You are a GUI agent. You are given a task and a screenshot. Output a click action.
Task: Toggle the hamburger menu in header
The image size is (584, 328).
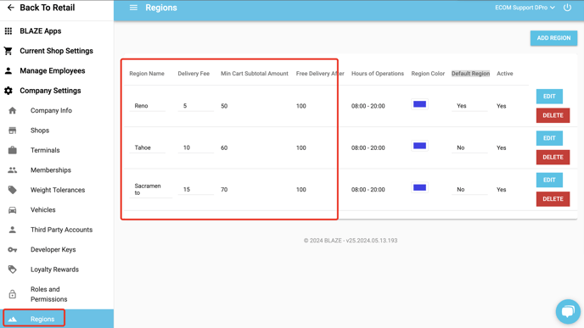[133, 8]
